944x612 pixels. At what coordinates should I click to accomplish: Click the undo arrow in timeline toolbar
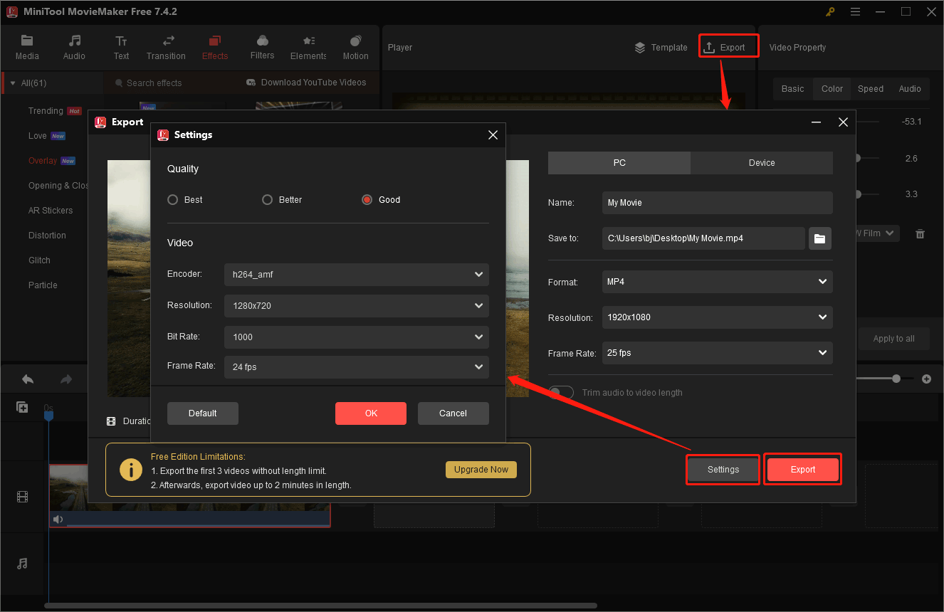(27, 379)
